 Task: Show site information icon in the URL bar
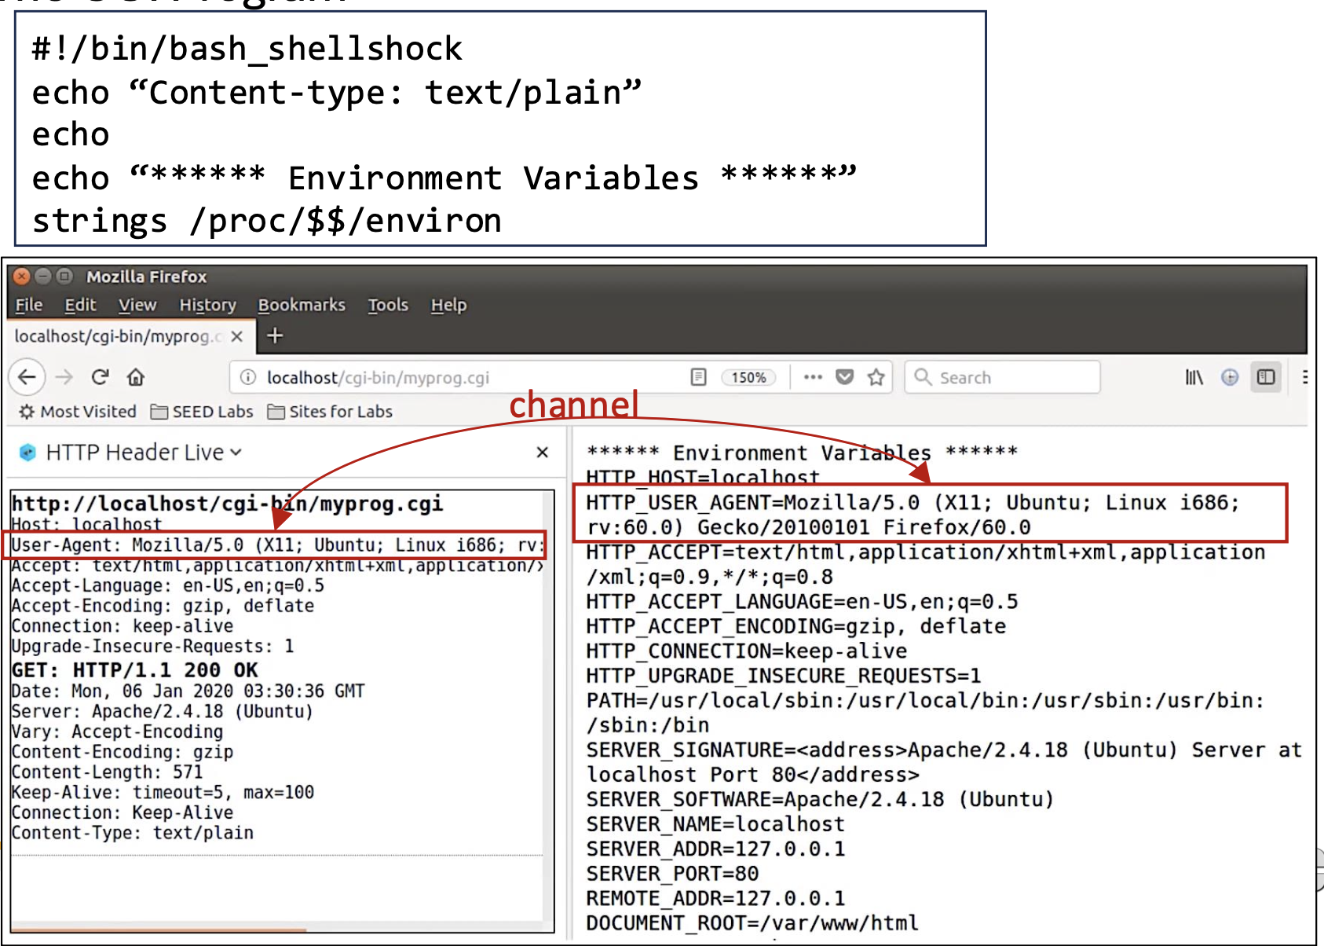[x=248, y=377]
